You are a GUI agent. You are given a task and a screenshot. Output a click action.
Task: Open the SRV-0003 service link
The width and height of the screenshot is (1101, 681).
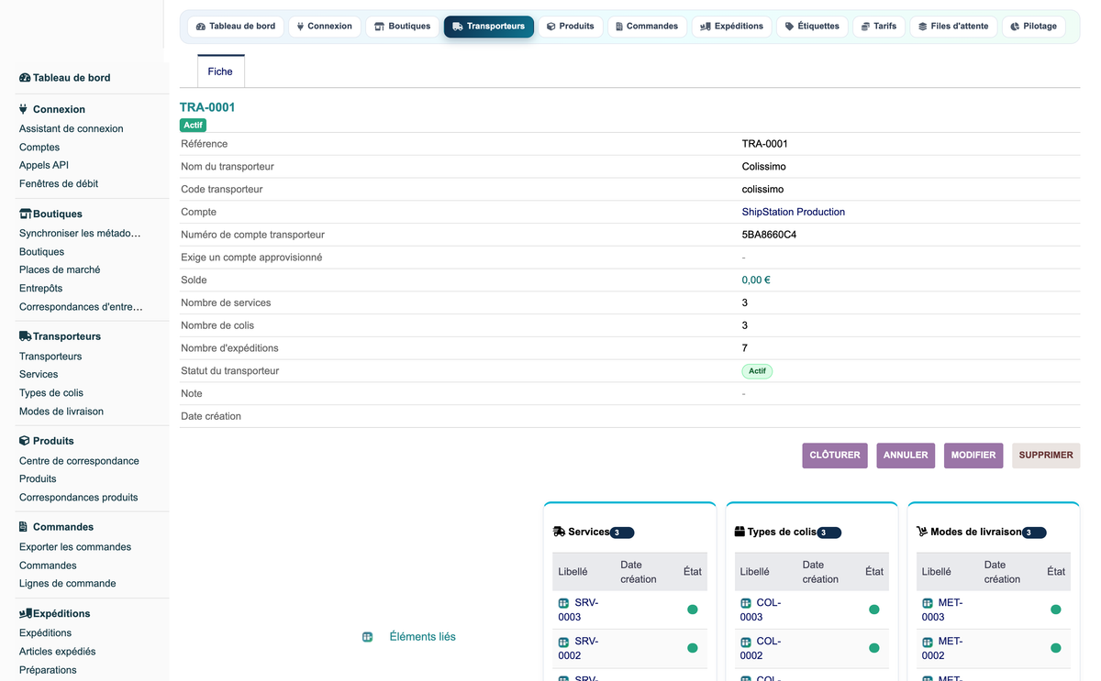coord(578,610)
